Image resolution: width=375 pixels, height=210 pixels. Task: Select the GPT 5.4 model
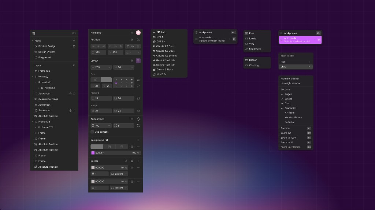pos(169,42)
